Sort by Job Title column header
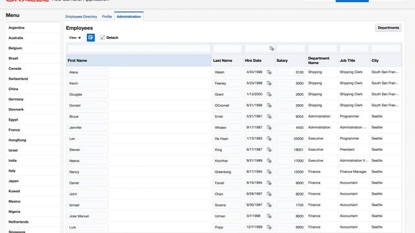The width and height of the screenshot is (415, 233). pos(354,60)
